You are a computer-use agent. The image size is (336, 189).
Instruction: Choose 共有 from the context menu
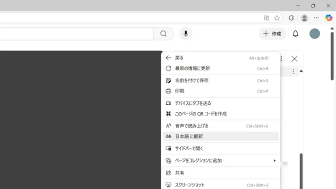point(220,172)
